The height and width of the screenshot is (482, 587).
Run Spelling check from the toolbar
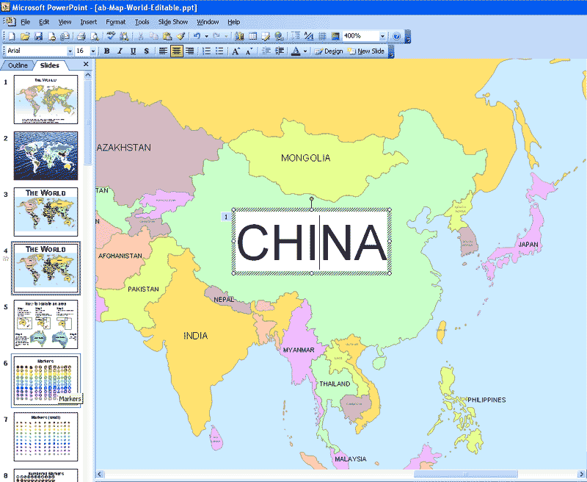(110, 35)
